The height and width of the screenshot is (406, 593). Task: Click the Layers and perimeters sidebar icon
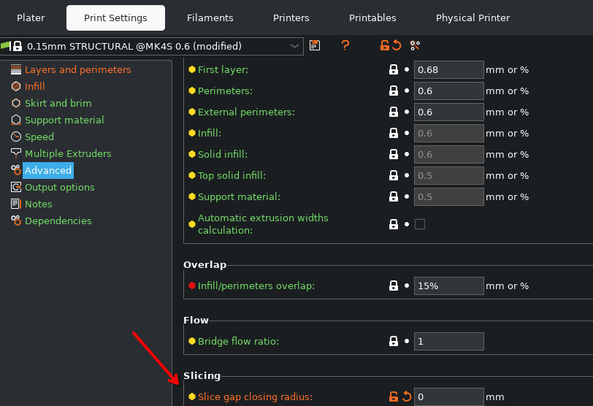pyautogui.click(x=16, y=69)
